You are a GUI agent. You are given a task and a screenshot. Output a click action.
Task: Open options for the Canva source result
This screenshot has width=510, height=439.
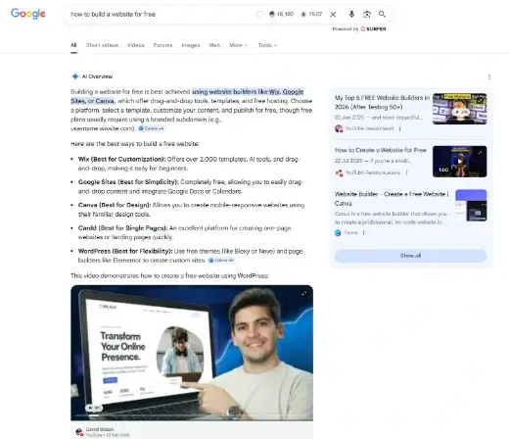point(363,233)
